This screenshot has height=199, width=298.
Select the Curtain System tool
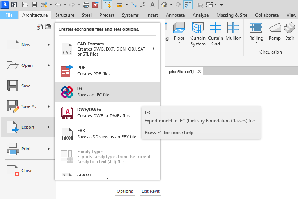click(198, 34)
